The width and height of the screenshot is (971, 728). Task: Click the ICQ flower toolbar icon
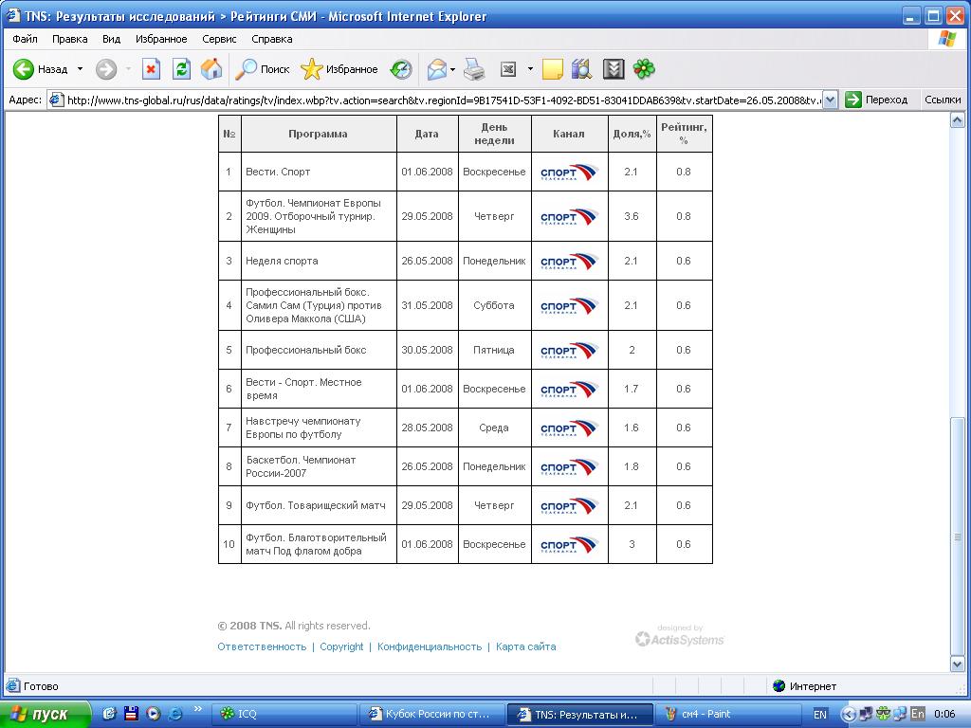point(644,69)
